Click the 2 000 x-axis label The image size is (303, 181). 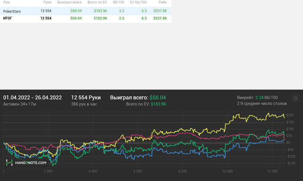48,171
